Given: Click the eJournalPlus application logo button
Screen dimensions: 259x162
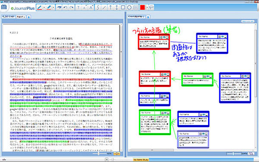Looking at the screenshot, I should [x=4, y=7].
